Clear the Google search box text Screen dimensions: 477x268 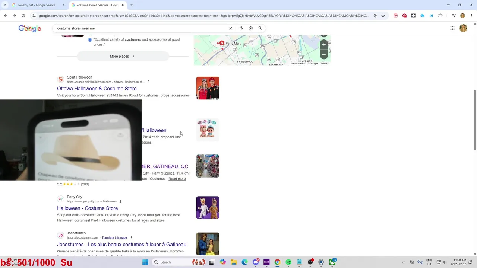tap(231, 28)
